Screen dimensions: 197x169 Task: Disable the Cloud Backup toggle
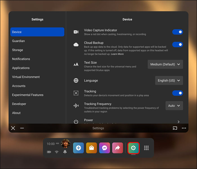point(178,44)
